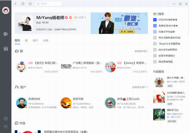Open the 英语0008 user profile
The width and height of the screenshot is (189, 133).
click(37, 103)
